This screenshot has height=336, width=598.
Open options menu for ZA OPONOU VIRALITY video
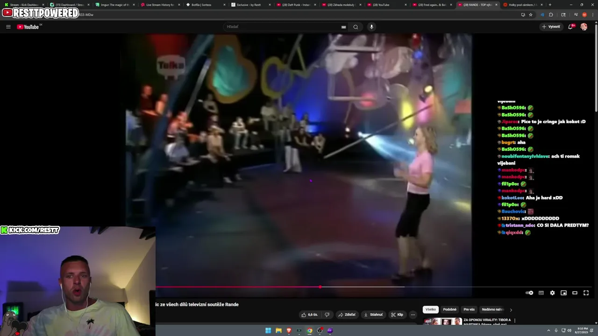(515, 321)
